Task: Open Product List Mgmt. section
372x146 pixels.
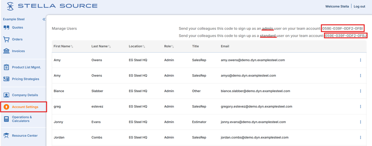Action: [27, 67]
